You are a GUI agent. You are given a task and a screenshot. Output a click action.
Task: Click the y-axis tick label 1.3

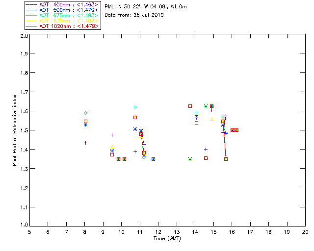[x=24, y=169]
